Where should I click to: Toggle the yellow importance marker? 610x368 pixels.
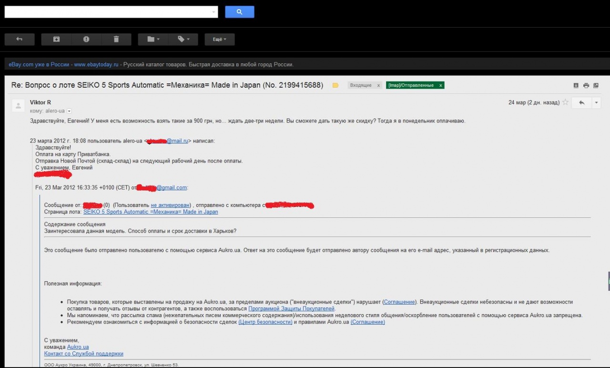[335, 85]
